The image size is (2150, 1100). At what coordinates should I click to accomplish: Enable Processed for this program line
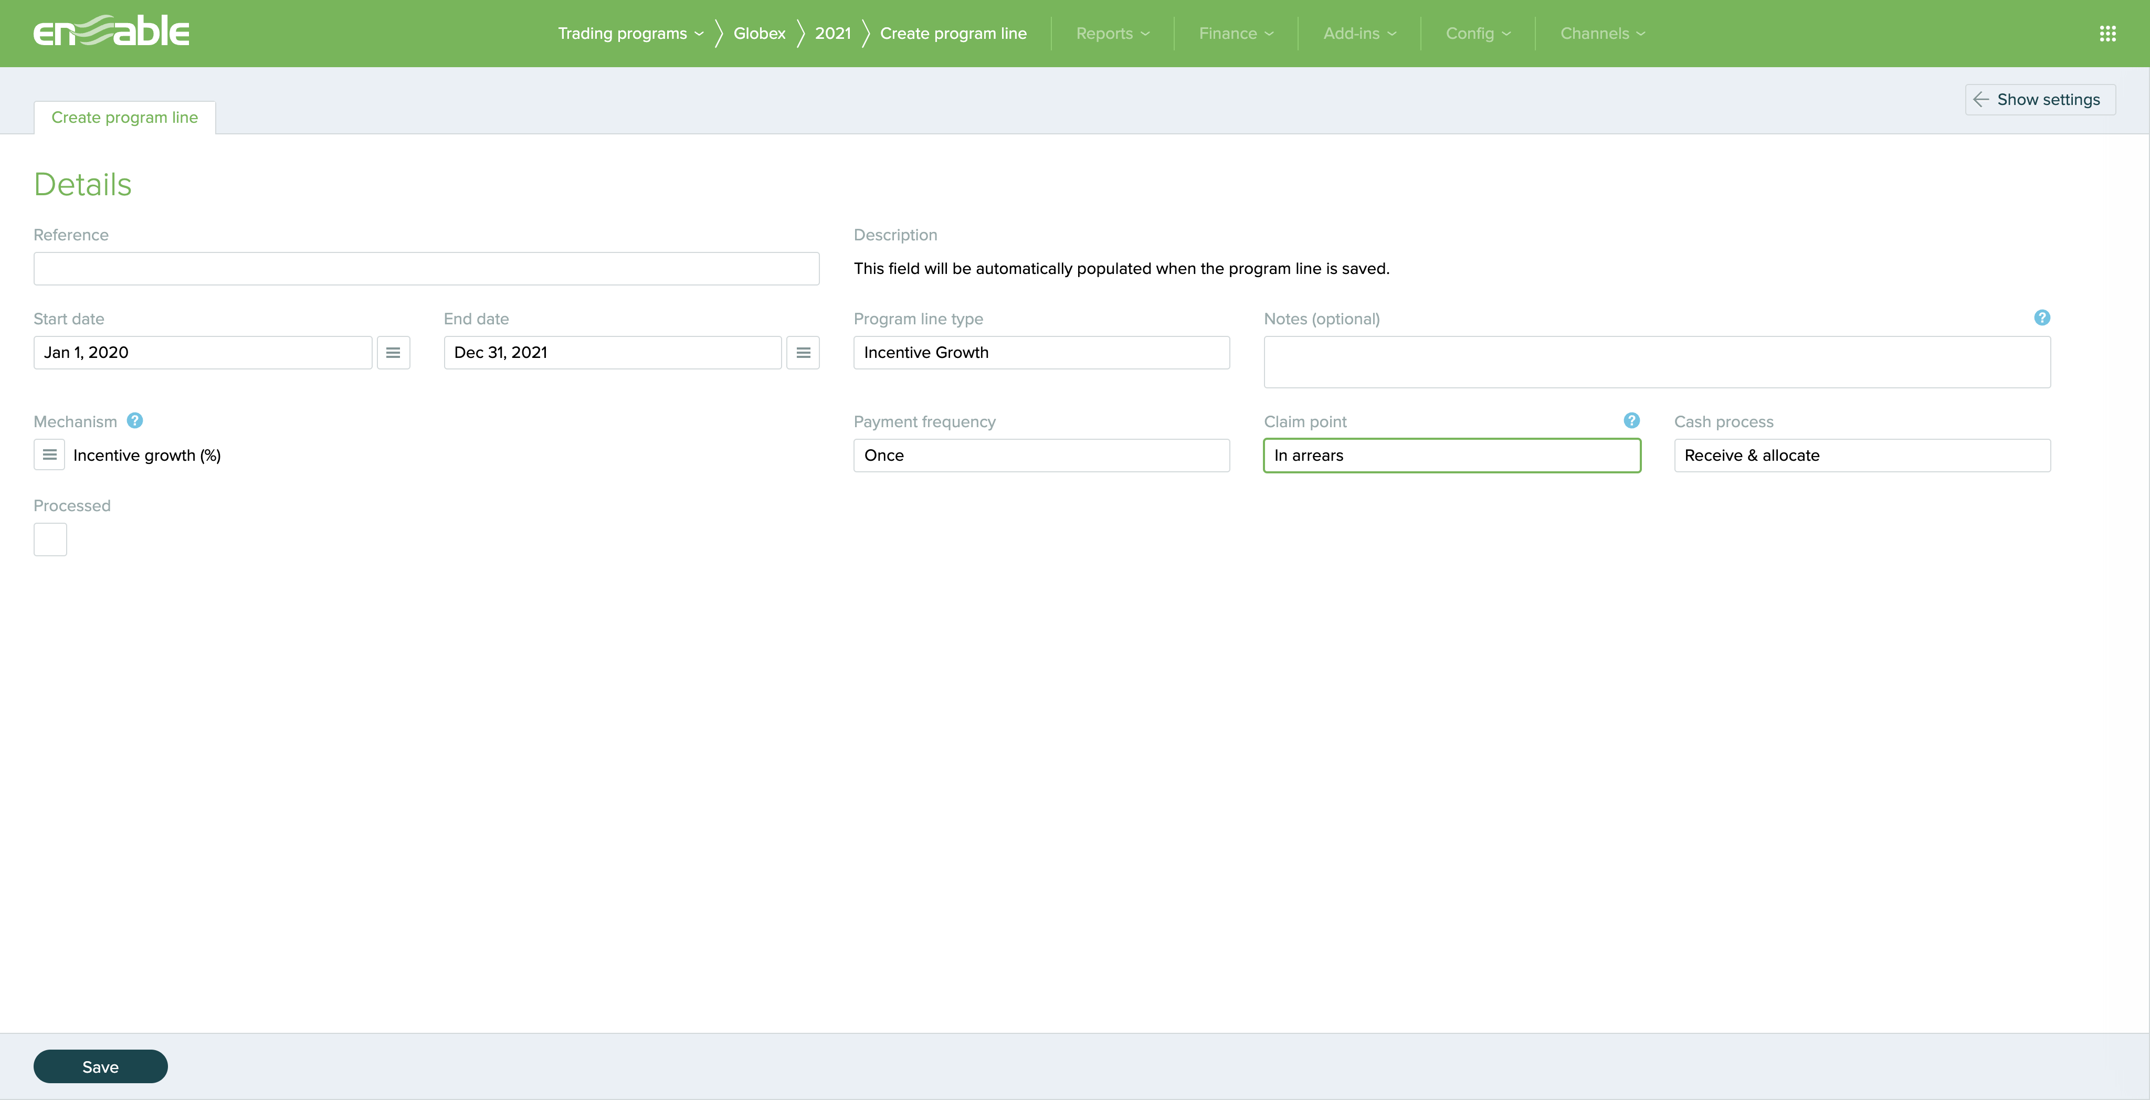[x=50, y=539]
